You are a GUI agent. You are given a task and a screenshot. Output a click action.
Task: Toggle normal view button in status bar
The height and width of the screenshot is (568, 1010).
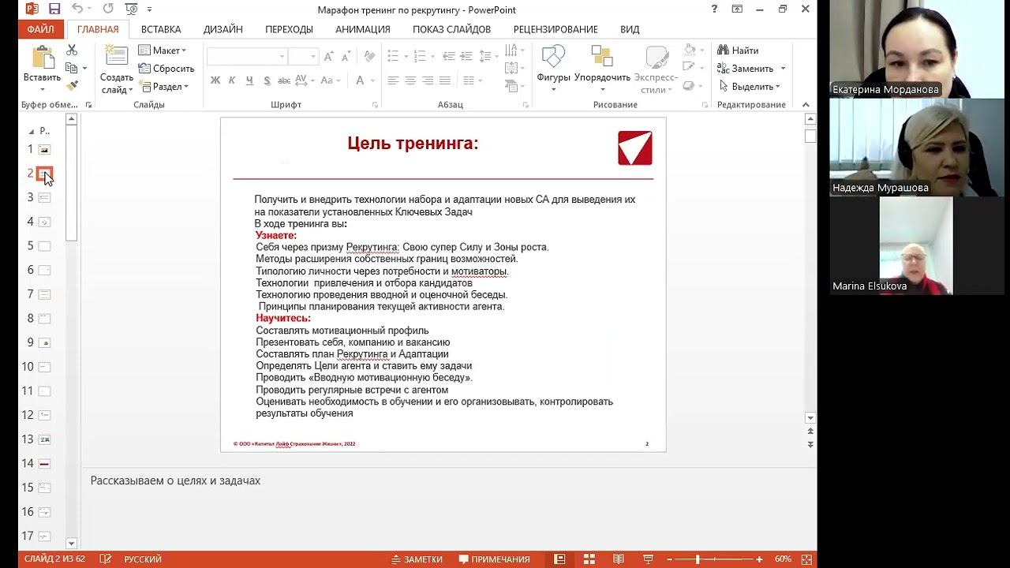click(x=559, y=559)
